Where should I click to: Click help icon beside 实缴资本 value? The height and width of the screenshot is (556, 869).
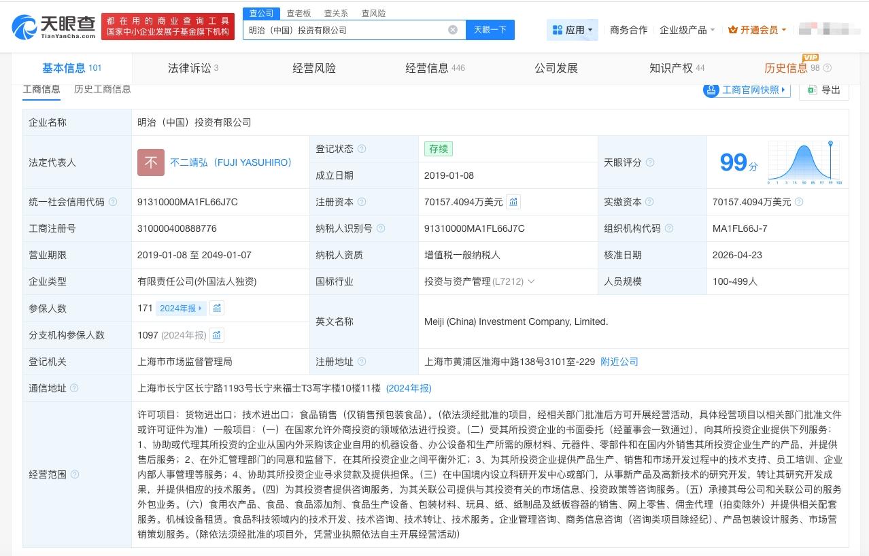tap(799, 202)
